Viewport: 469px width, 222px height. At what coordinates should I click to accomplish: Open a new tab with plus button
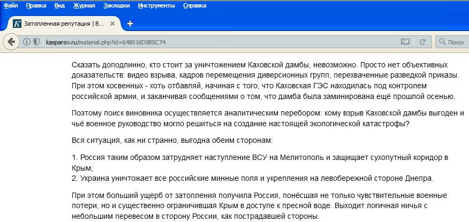(130, 24)
